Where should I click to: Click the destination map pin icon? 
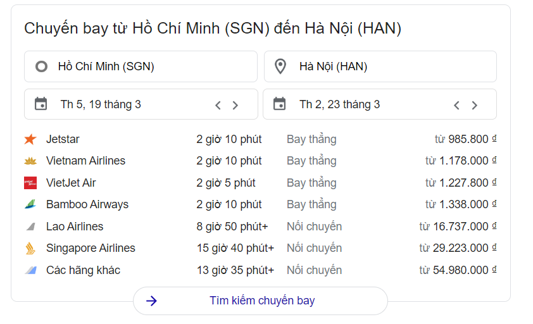coord(280,66)
